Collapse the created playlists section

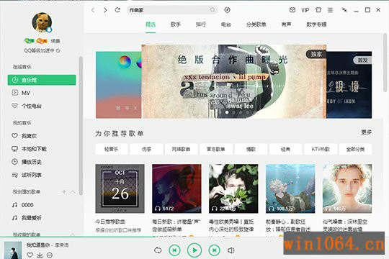tap(73, 192)
